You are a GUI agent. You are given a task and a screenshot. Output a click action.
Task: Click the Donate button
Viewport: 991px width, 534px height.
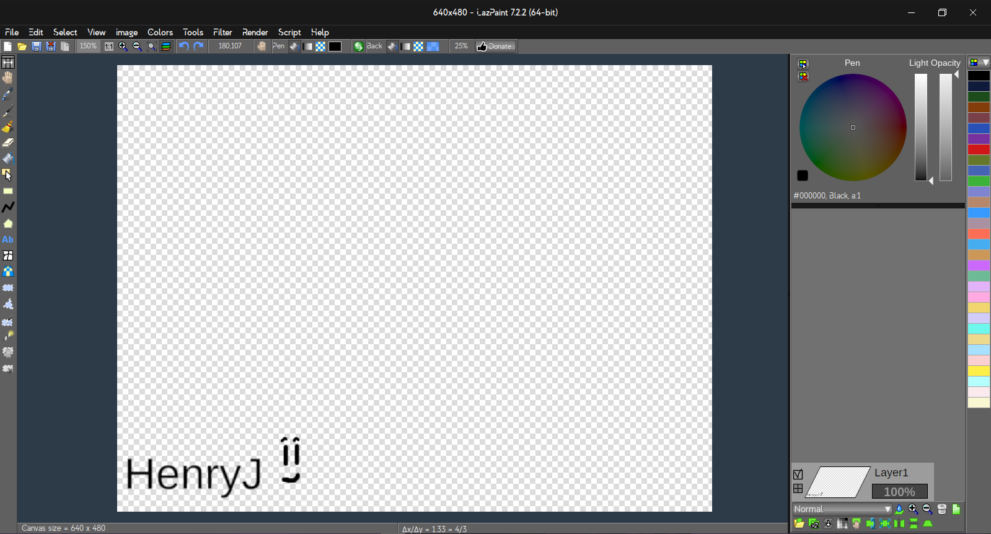(x=496, y=47)
